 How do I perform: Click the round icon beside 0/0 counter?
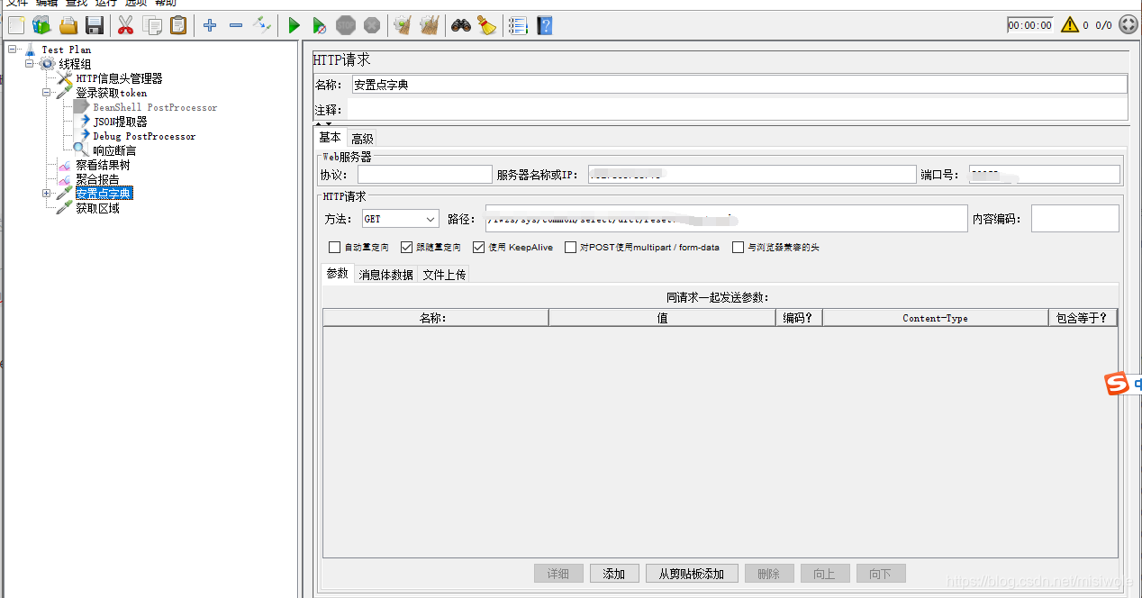point(1128,25)
